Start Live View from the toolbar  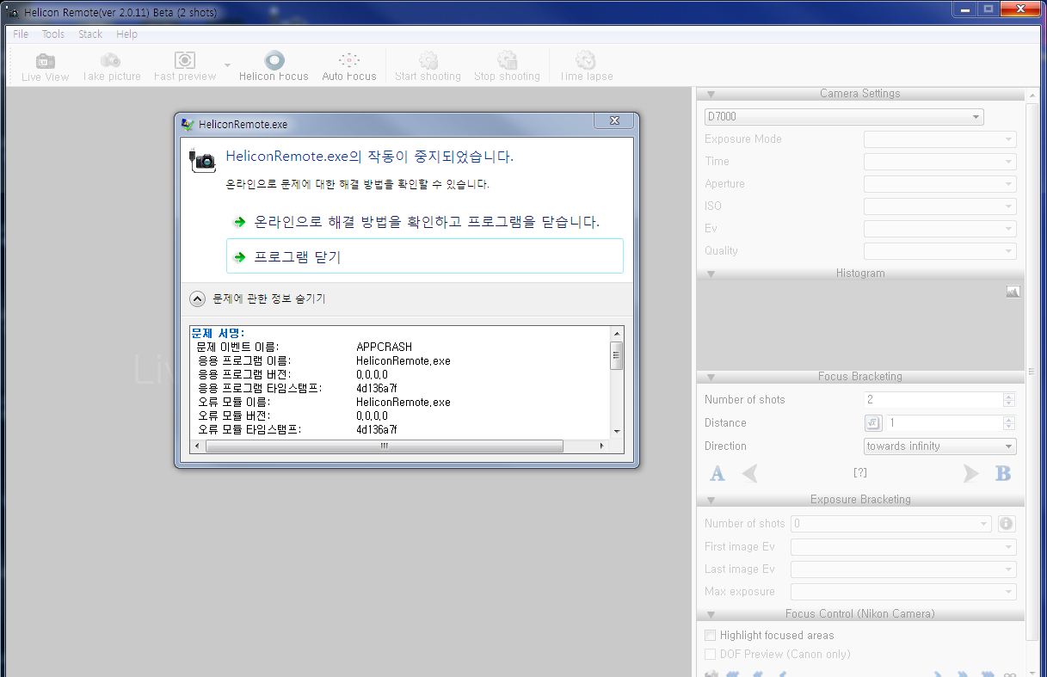[x=45, y=67]
